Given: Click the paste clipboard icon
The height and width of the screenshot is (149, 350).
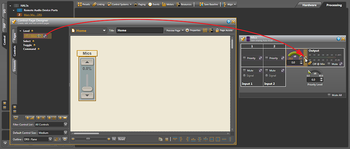Looking at the screenshot, I should coord(167,139).
